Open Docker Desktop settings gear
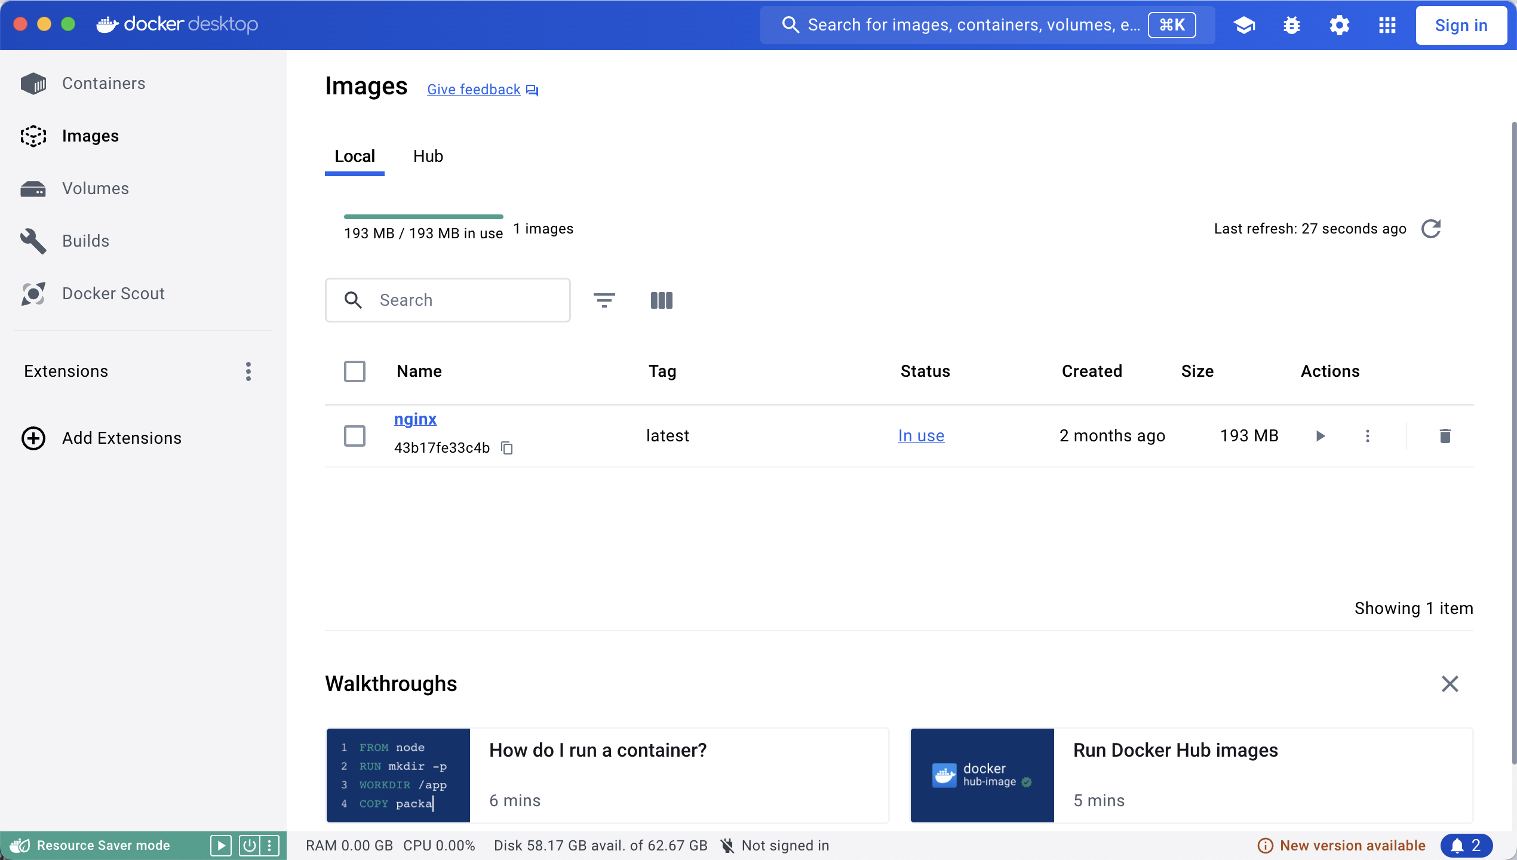1517x860 pixels. pyautogui.click(x=1339, y=25)
